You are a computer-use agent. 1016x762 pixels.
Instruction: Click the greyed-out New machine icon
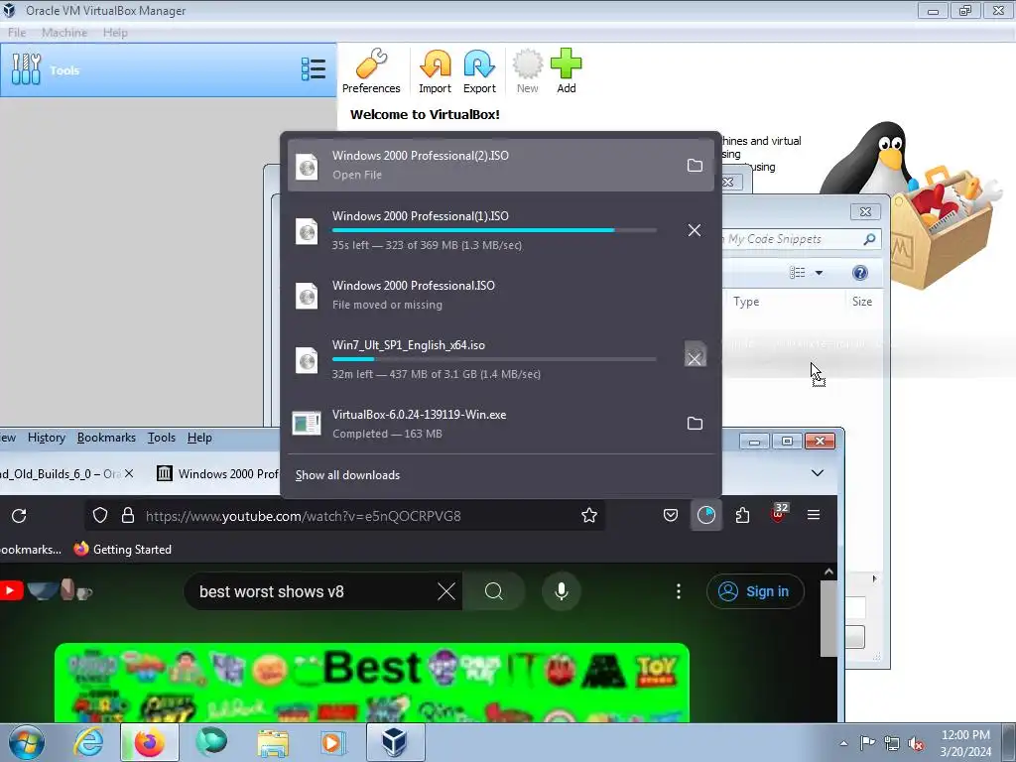(x=528, y=71)
